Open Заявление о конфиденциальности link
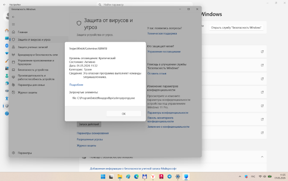The image size is (288, 181). 168,127
